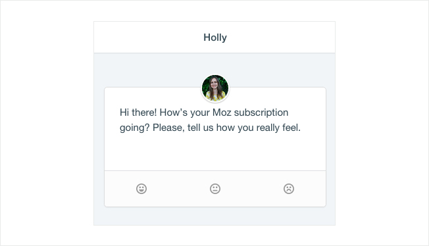Click the empty white area below the message text
429x246 pixels.
point(215,152)
